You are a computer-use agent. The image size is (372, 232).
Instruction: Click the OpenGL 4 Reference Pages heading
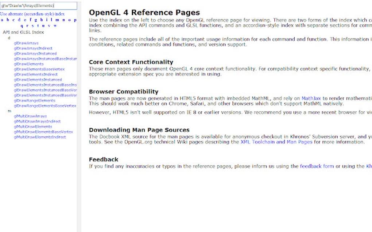144,12
